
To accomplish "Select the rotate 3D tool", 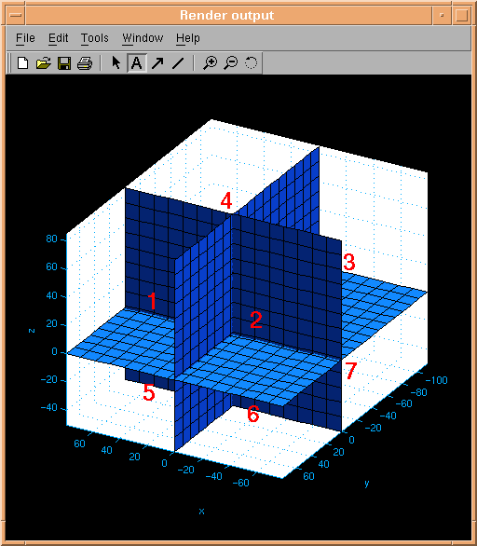I will pyautogui.click(x=251, y=63).
